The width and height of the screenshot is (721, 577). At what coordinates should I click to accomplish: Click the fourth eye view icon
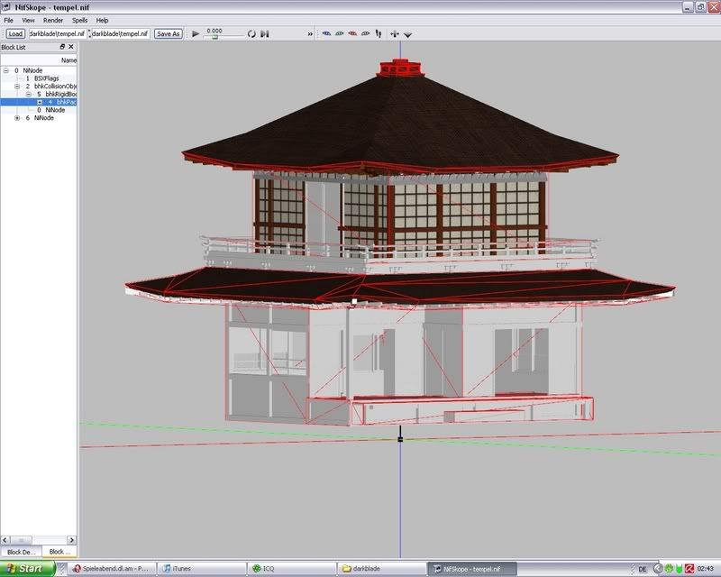click(366, 34)
